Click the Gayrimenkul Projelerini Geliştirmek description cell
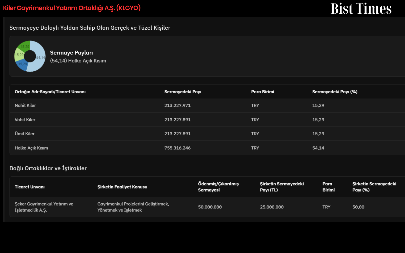 (x=133, y=207)
